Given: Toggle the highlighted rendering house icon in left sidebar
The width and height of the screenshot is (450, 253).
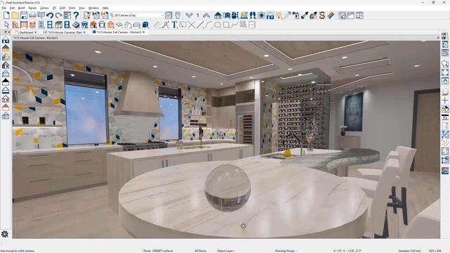Looking at the screenshot, I should [6, 57].
